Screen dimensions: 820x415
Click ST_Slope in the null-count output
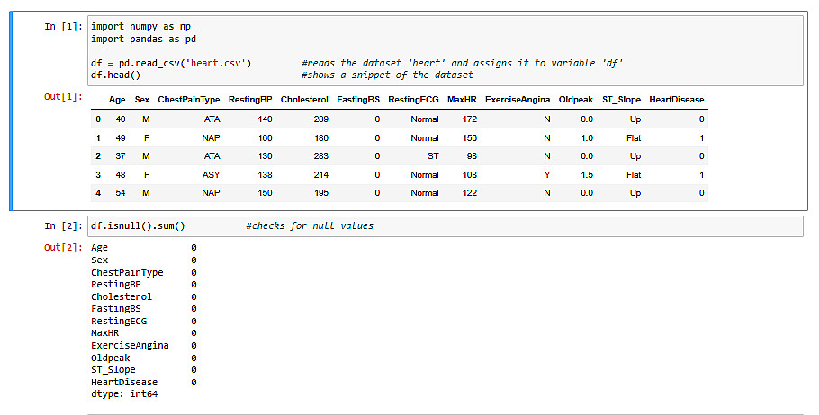[x=113, y=369]
